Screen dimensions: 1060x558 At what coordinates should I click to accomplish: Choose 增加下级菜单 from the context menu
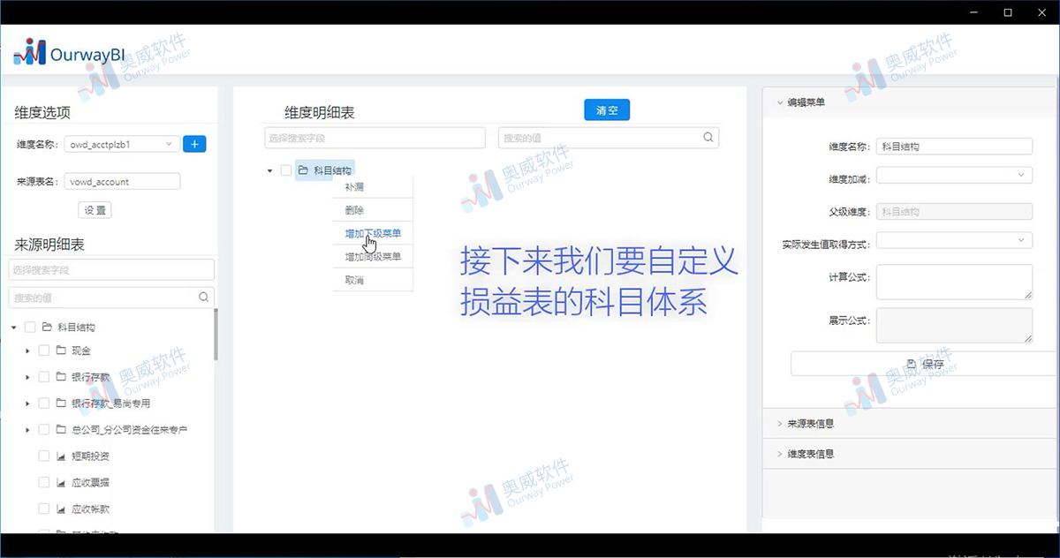[372, 233]
